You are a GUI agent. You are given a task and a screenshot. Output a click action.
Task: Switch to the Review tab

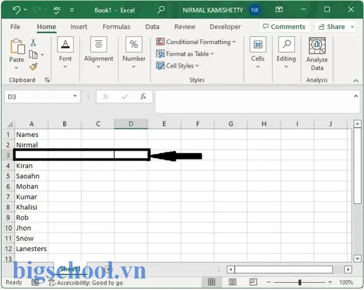[x=185, y=27]
